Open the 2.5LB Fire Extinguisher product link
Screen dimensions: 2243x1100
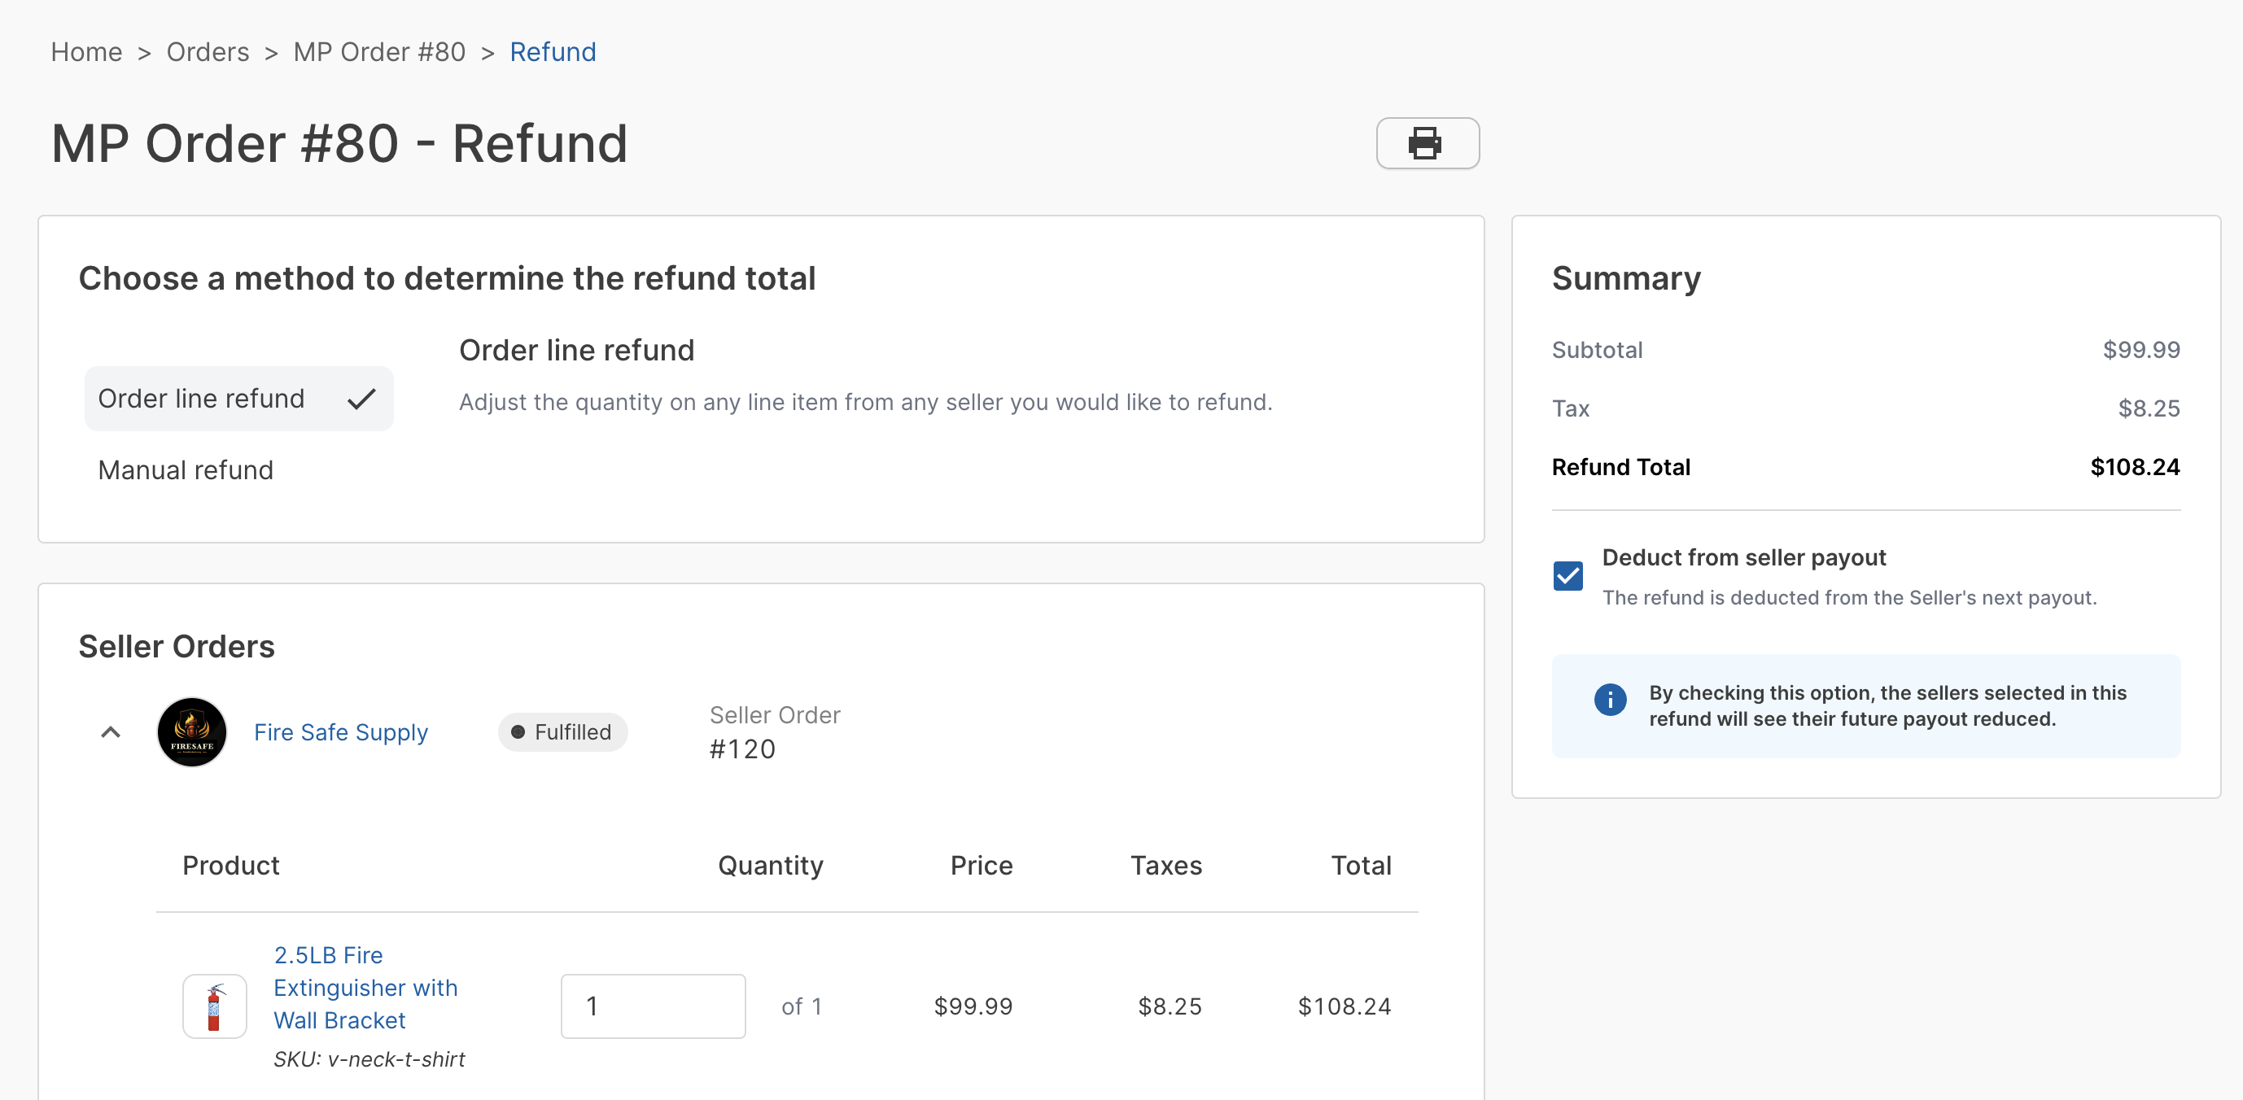pos(365,988)
